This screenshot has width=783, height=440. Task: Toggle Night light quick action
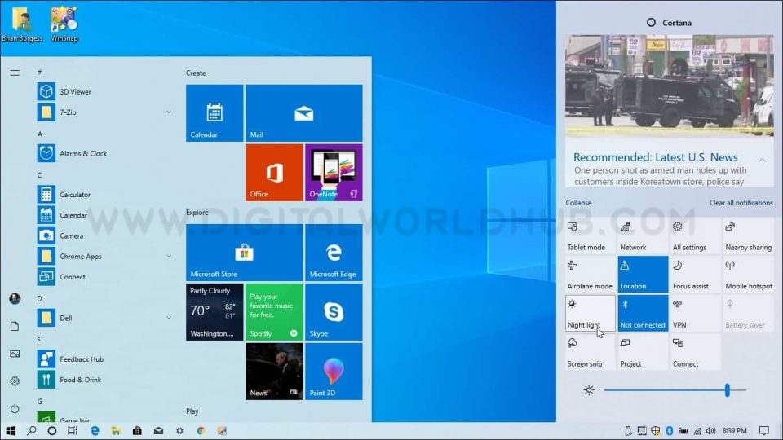(590, 313)
